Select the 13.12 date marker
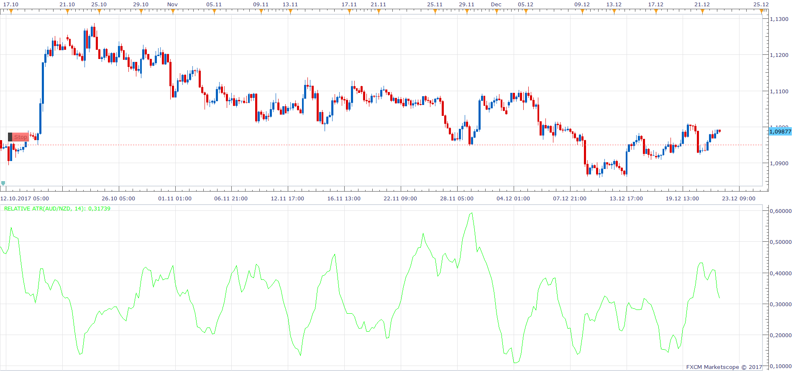 coord(614,11)
